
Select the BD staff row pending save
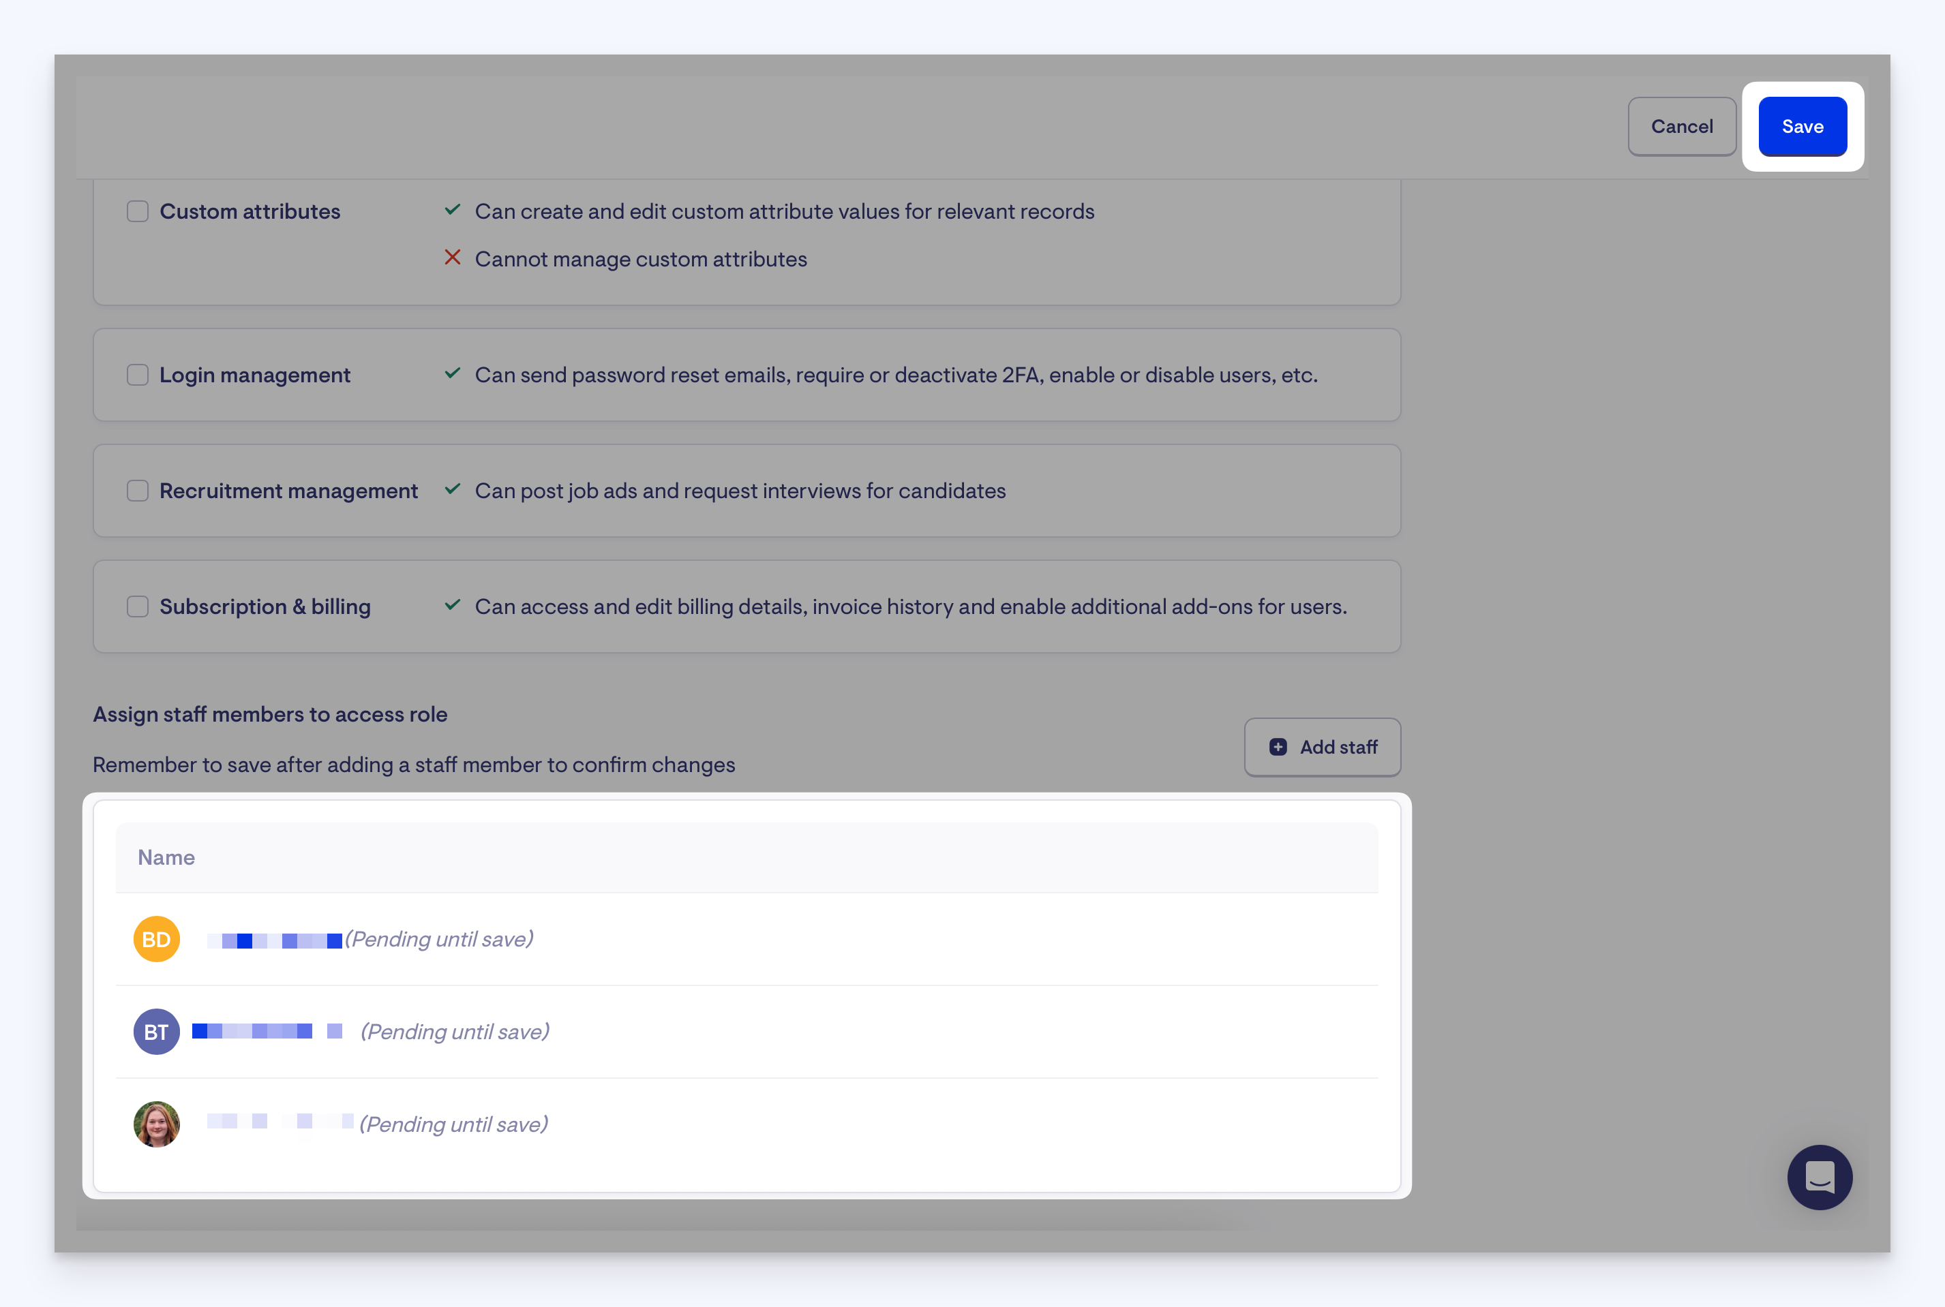[x=747, y=940]
